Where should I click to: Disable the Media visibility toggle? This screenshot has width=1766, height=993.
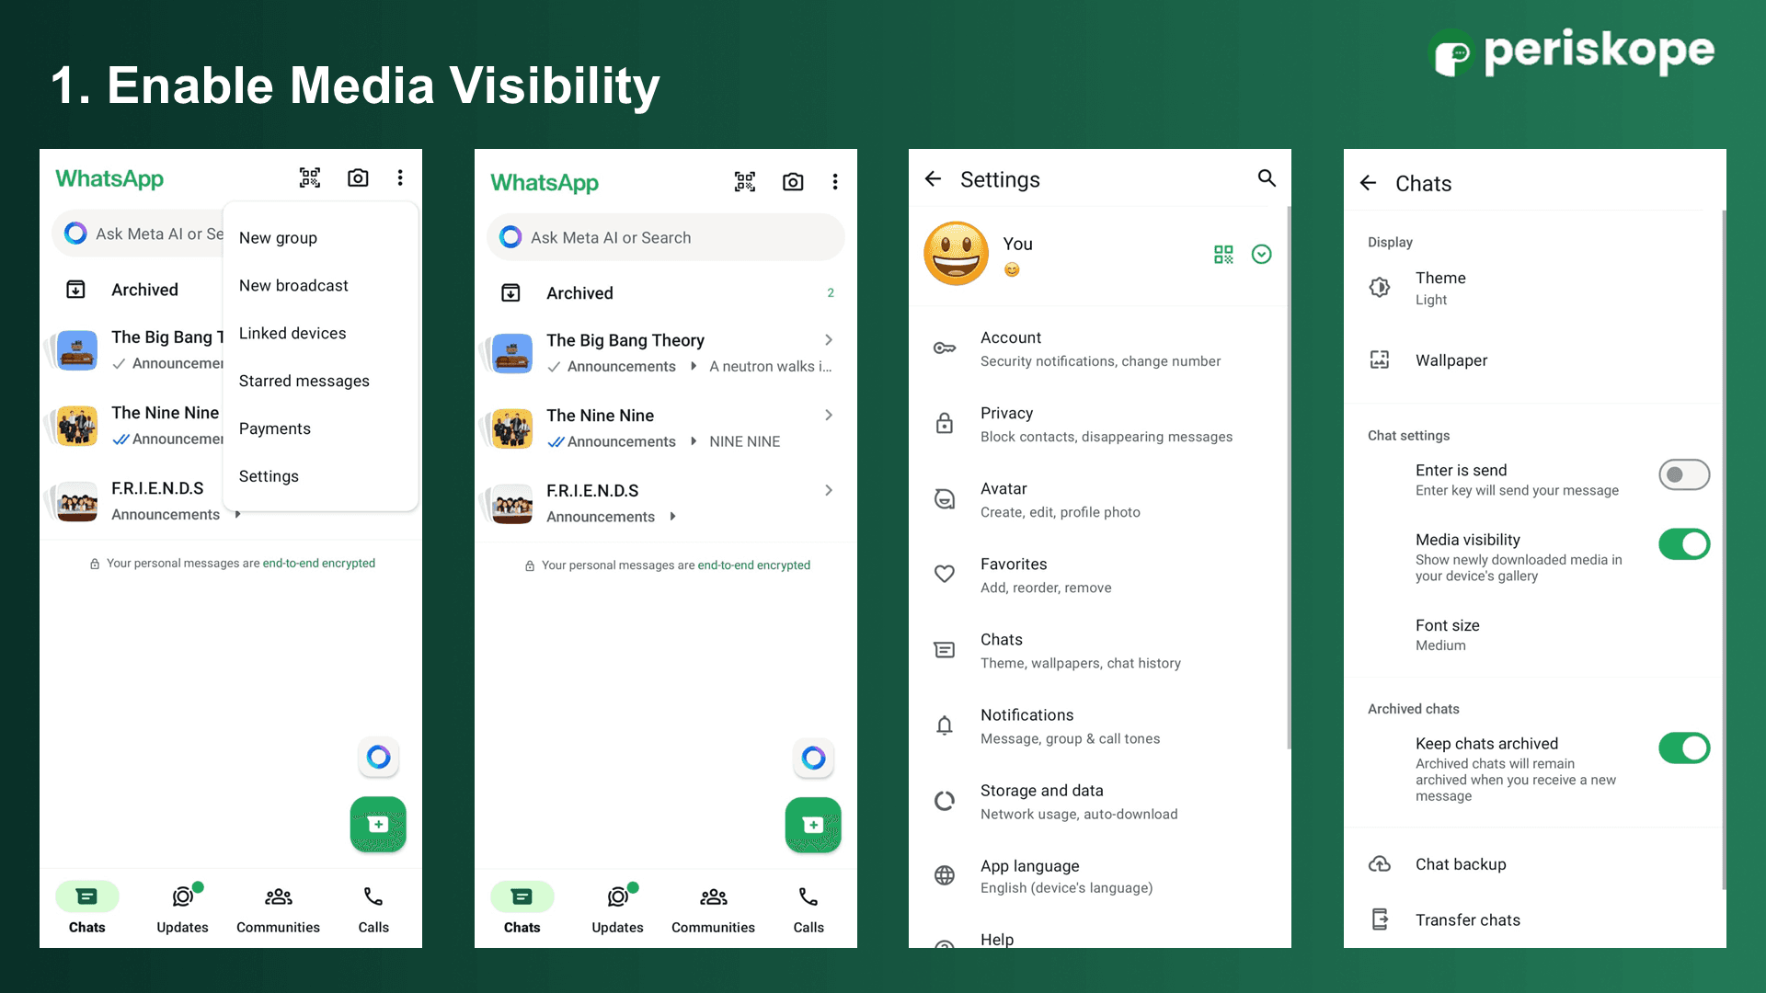(x=1684, y=544)
